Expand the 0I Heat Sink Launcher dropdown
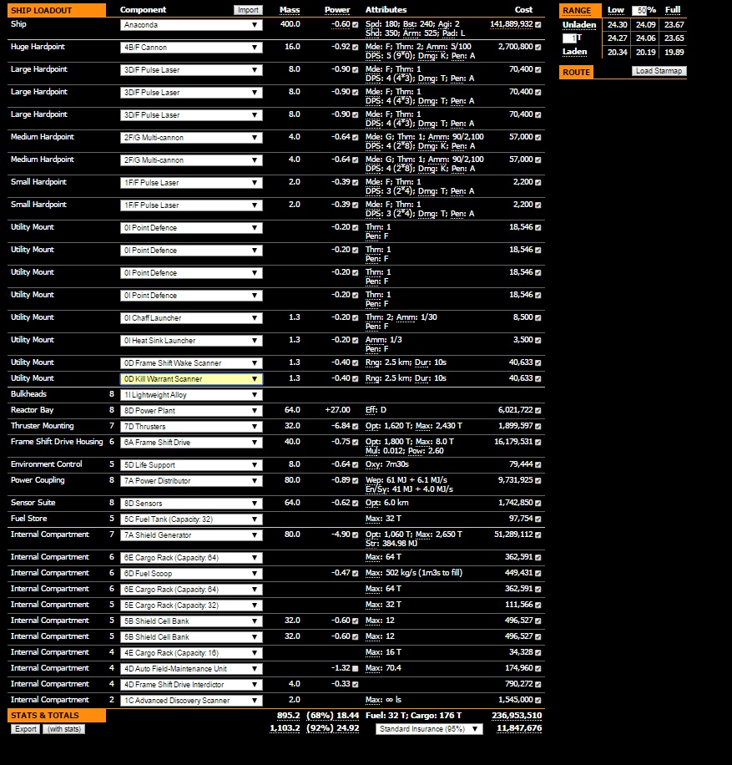Screen dimensions: 732x765 tap(191, 341)
